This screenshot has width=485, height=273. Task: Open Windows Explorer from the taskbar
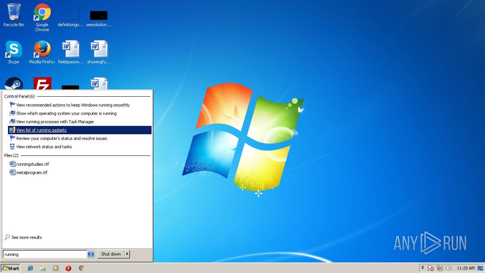coord(43,268)
